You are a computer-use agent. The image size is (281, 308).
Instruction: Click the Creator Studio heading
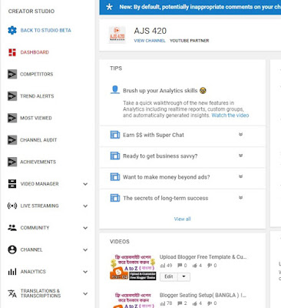click(31, 12)
